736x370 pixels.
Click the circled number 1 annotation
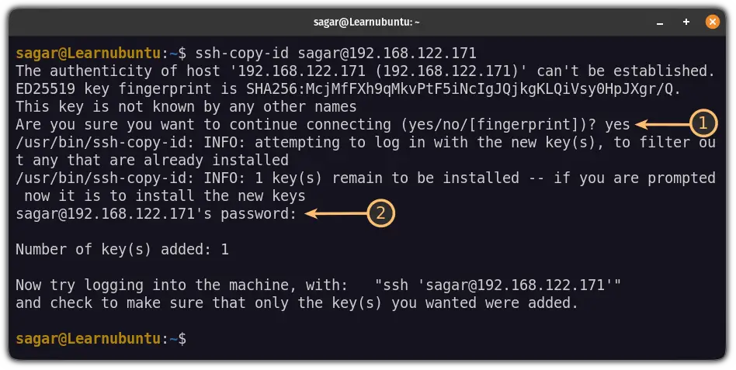pos(703,123)
